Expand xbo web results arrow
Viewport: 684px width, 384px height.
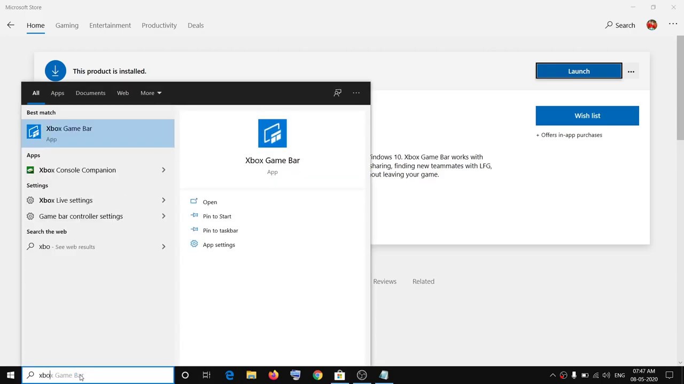(x=164, y=247)
